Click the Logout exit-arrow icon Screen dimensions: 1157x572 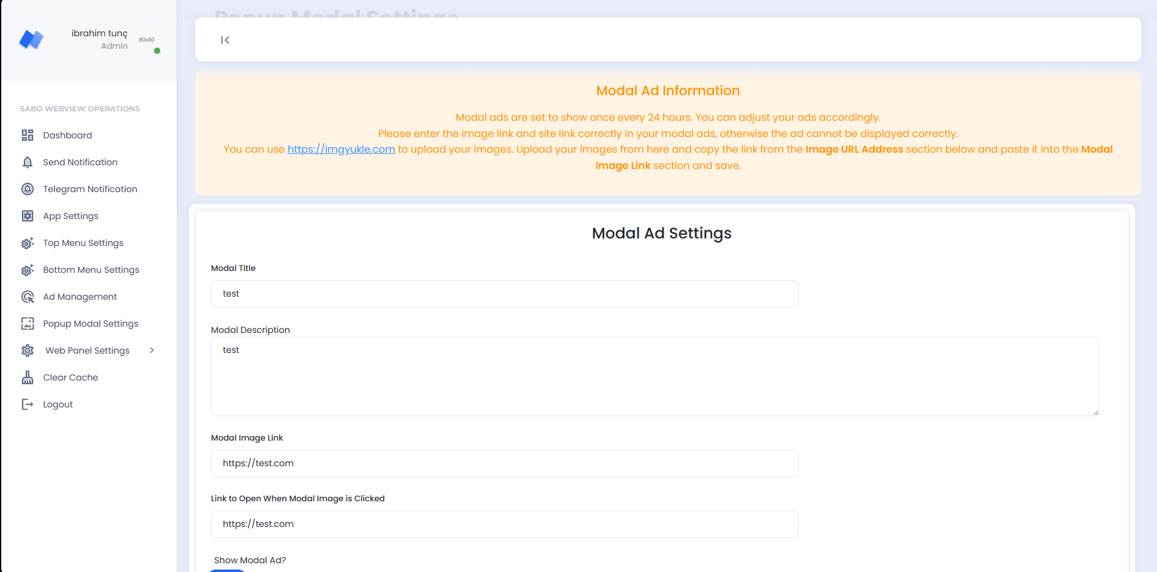click(28, 404)
